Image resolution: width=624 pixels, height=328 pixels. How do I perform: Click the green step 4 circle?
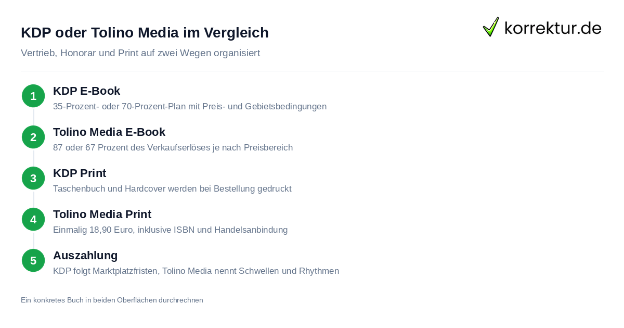pos(33,219)
